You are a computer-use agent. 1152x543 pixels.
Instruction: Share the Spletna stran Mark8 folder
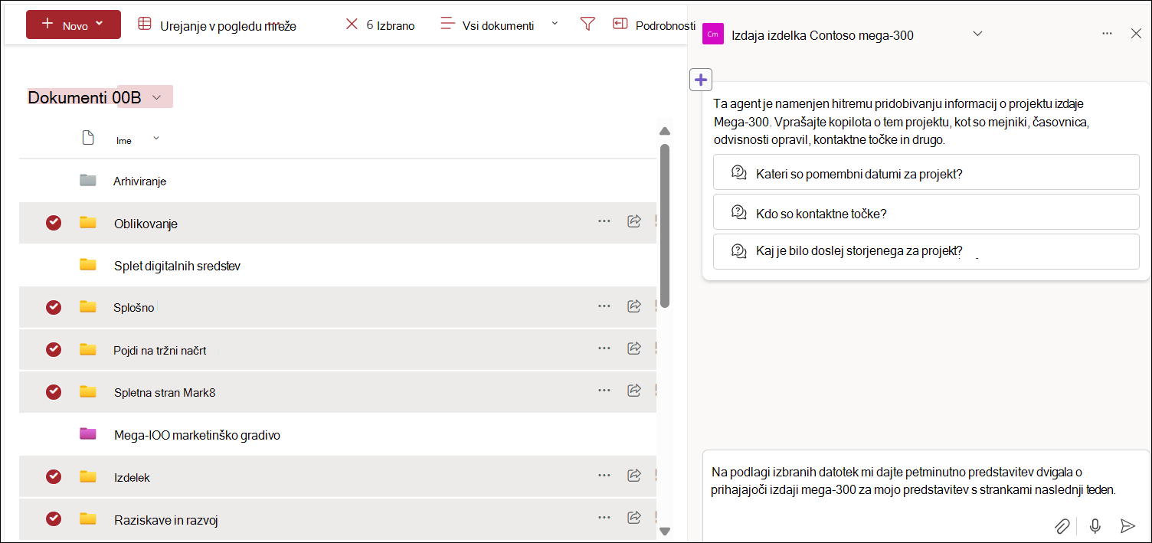(634, 391)
